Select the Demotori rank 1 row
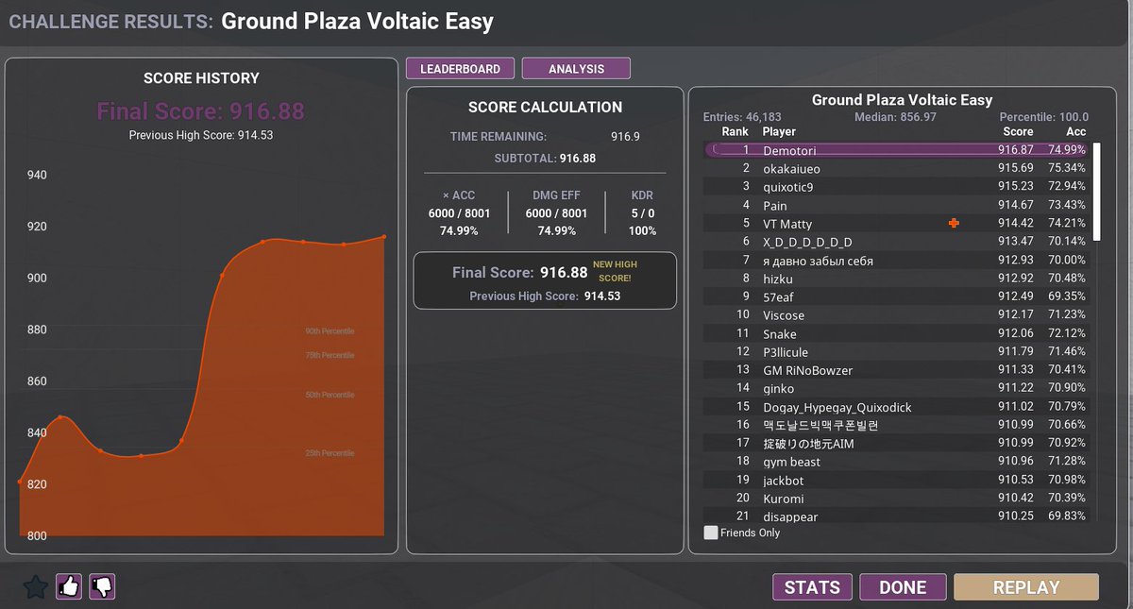 896,149
